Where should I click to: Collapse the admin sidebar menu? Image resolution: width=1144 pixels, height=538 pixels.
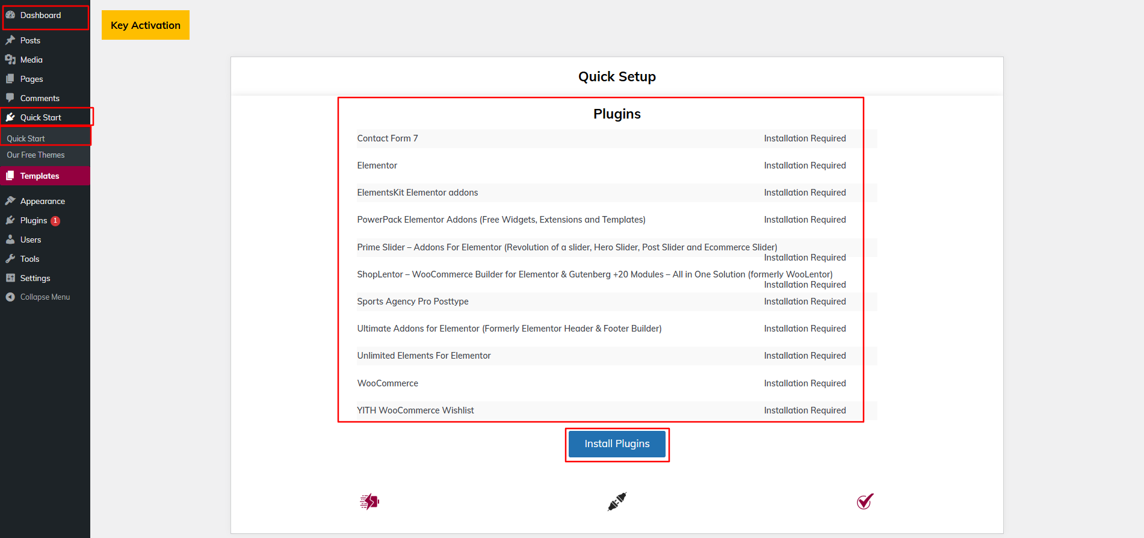[x=45, y=297]
